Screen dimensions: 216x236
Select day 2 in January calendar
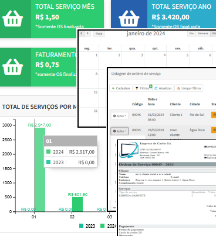click(x=119, y=55)
